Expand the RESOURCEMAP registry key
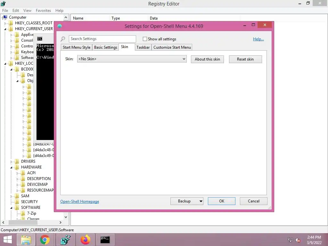The height and width of the screenshot is (246, 328). tap(18, 190)
